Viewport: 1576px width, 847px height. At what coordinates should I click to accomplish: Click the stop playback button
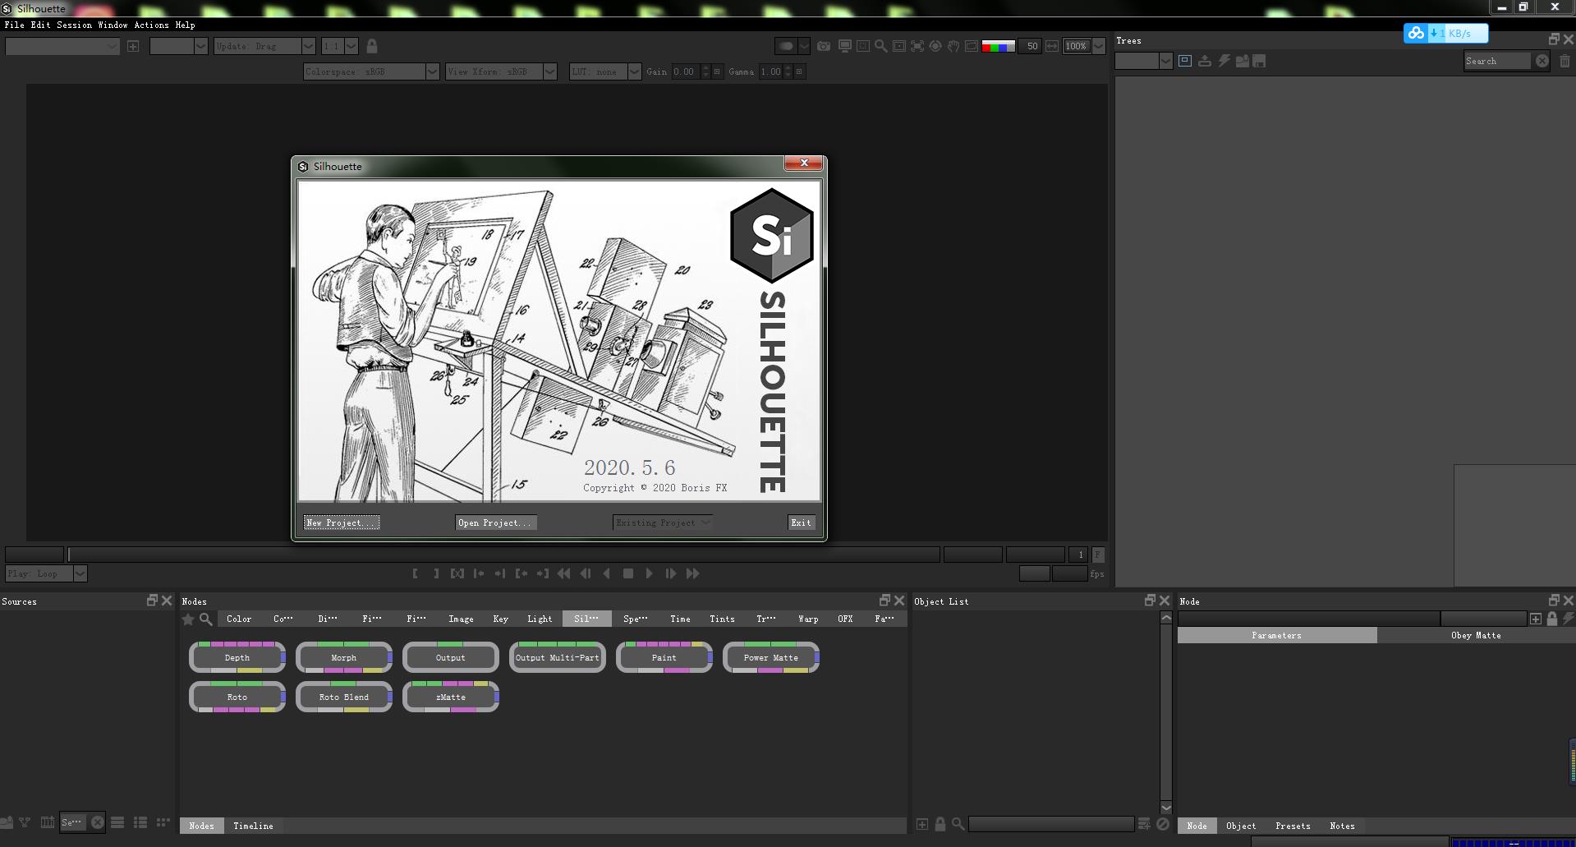coord(628,573)
